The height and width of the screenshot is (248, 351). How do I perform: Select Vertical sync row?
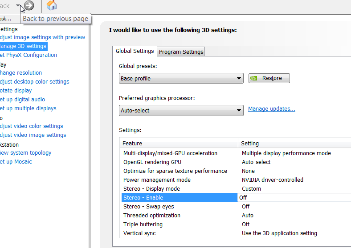coord(236,233)
